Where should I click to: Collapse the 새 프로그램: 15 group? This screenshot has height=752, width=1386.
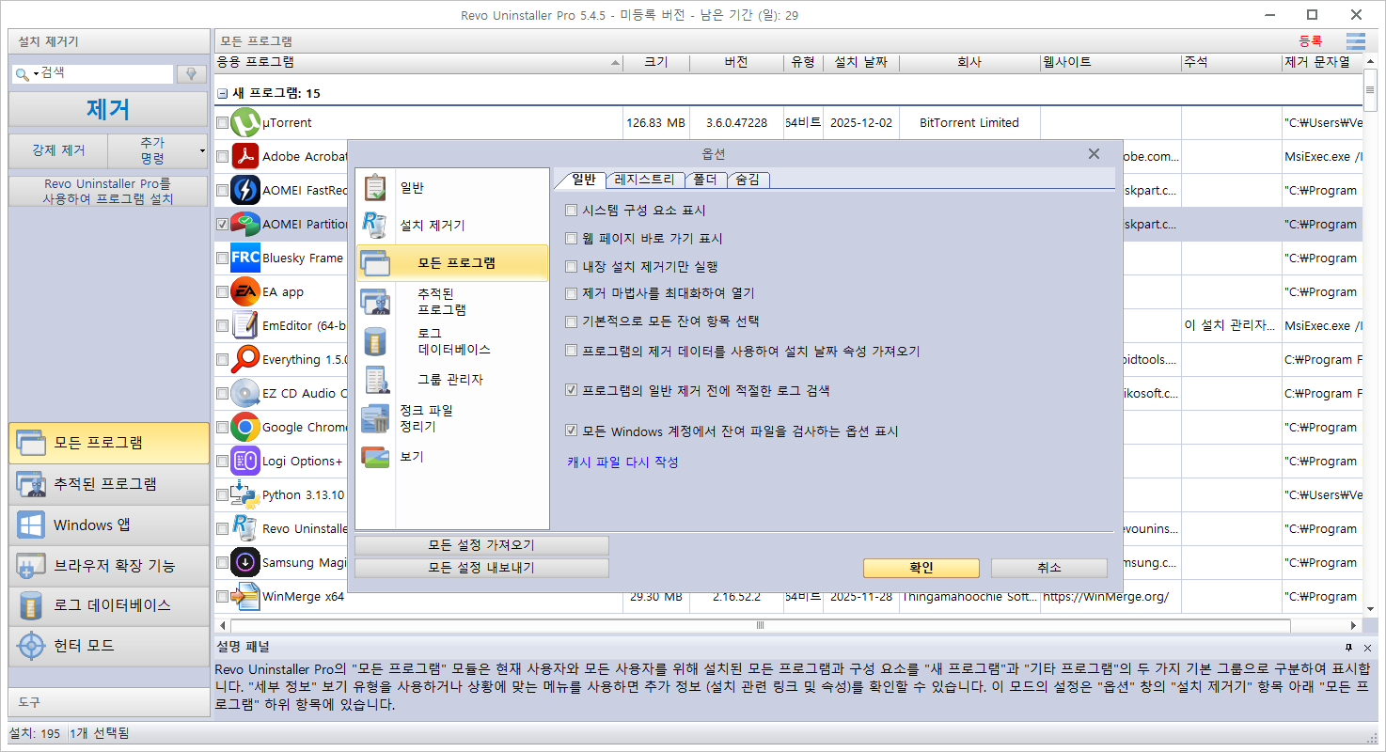click(222, 94)
